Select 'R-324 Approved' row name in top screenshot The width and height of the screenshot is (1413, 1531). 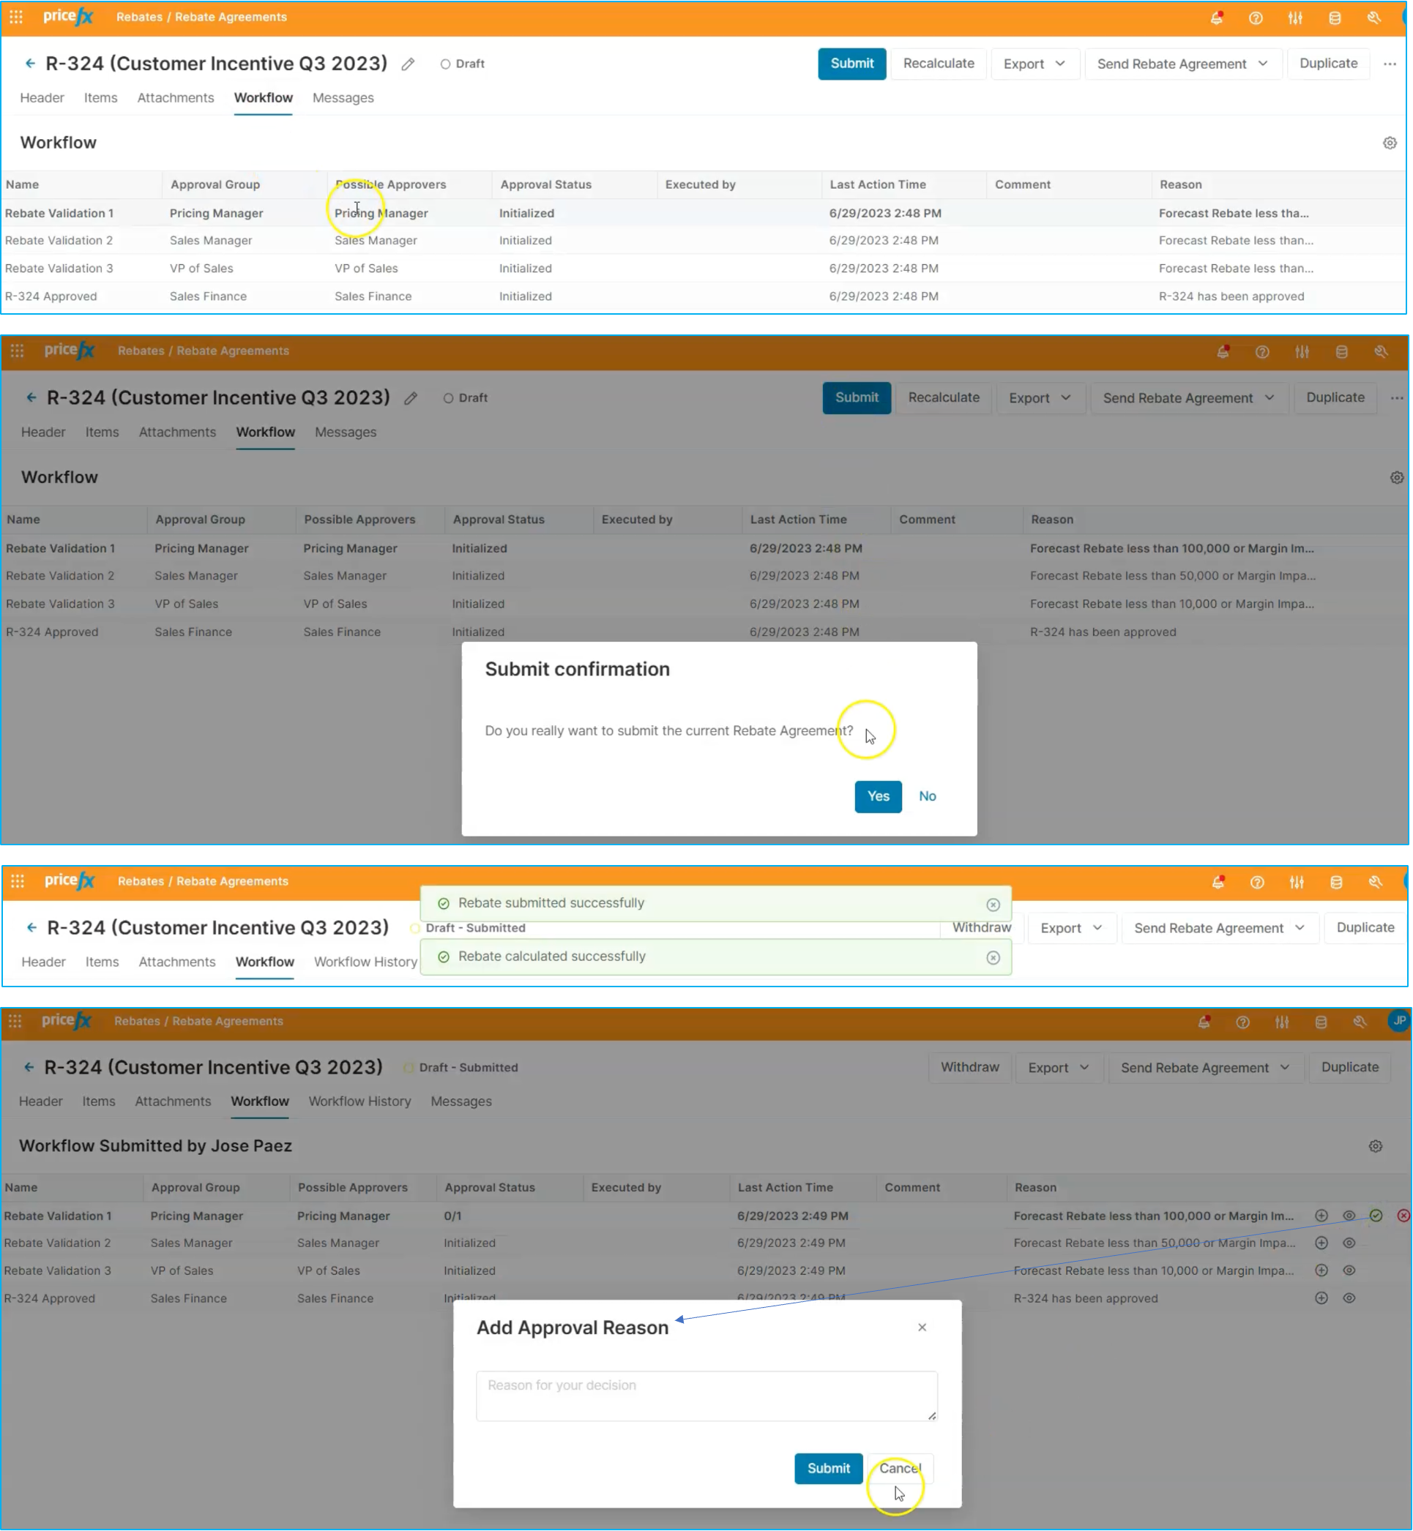(x=51, y=296)
